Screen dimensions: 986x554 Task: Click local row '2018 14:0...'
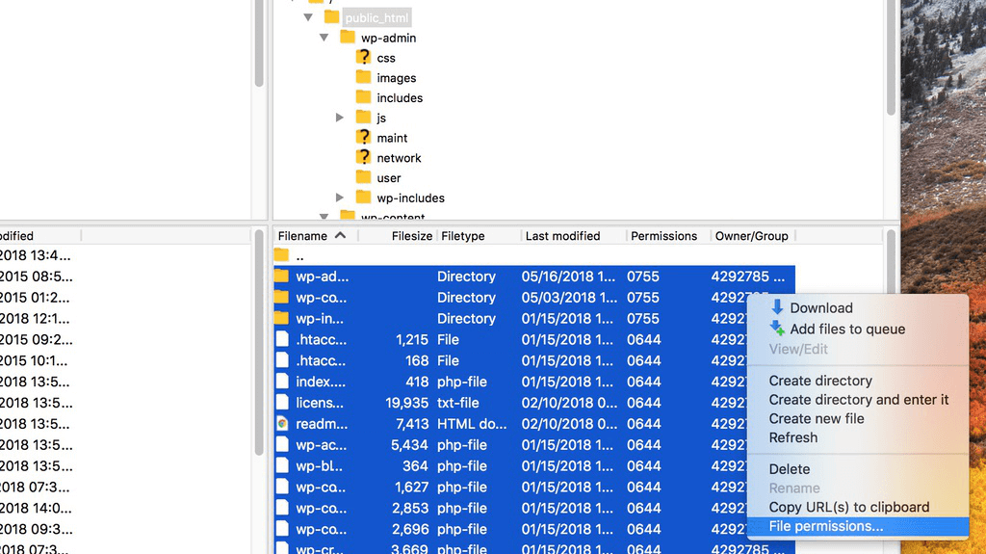pos(36,508)
